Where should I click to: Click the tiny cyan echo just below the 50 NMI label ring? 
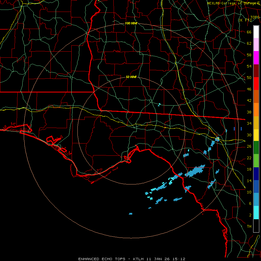[159, 104]
